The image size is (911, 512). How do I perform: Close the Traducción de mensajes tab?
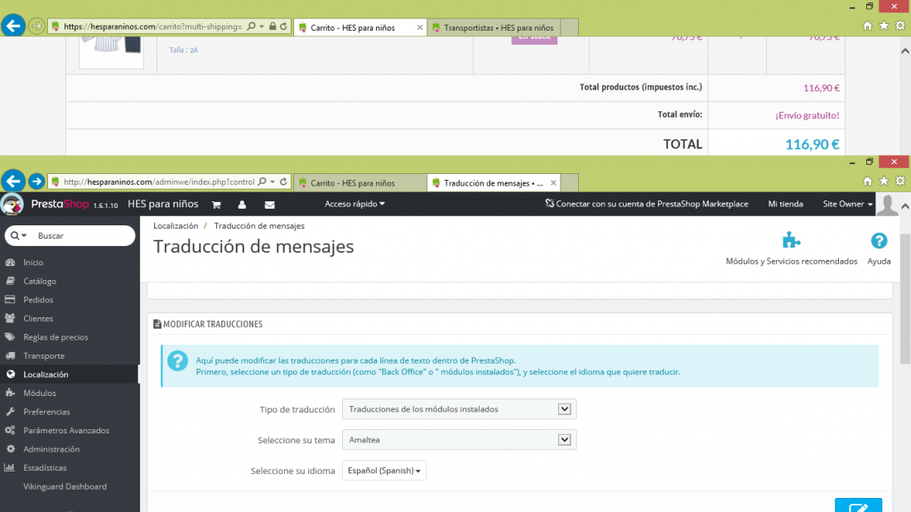(x=554, y=182)
